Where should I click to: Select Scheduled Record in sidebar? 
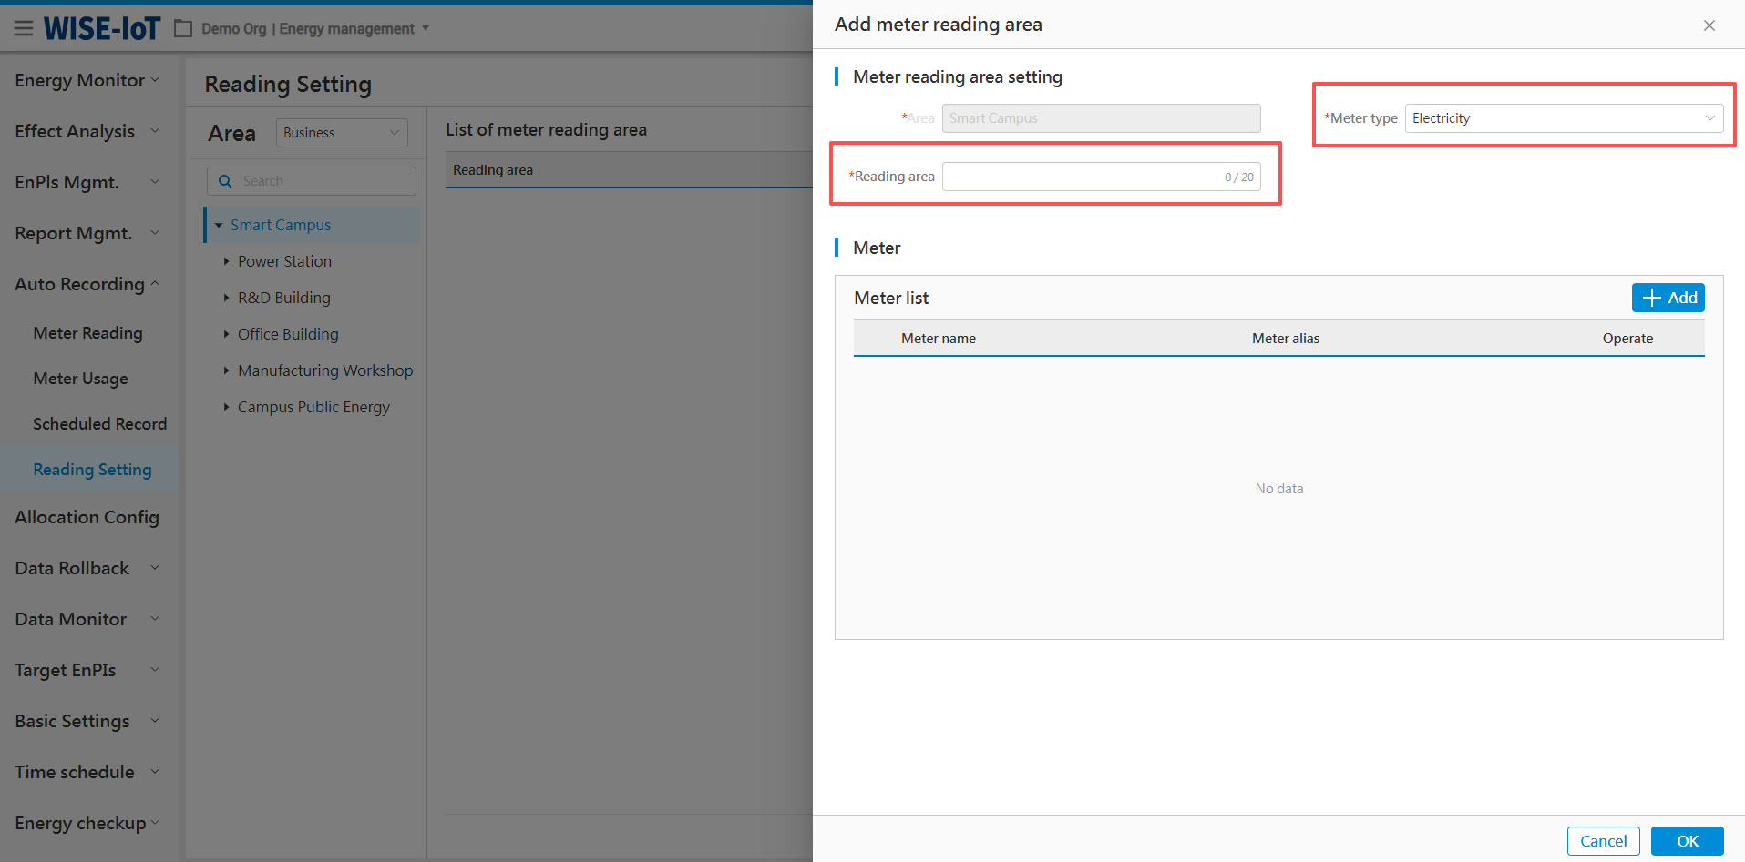[x=99, y=424]
